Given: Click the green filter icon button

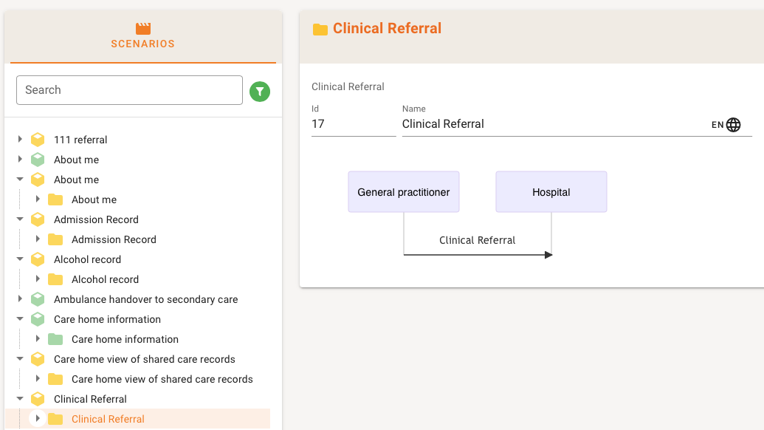Looking at the screenshot, I should point(260,91).
